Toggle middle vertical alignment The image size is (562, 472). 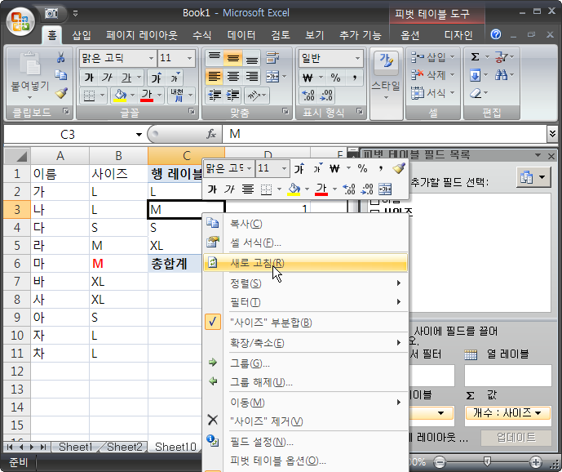coord(233,58)
